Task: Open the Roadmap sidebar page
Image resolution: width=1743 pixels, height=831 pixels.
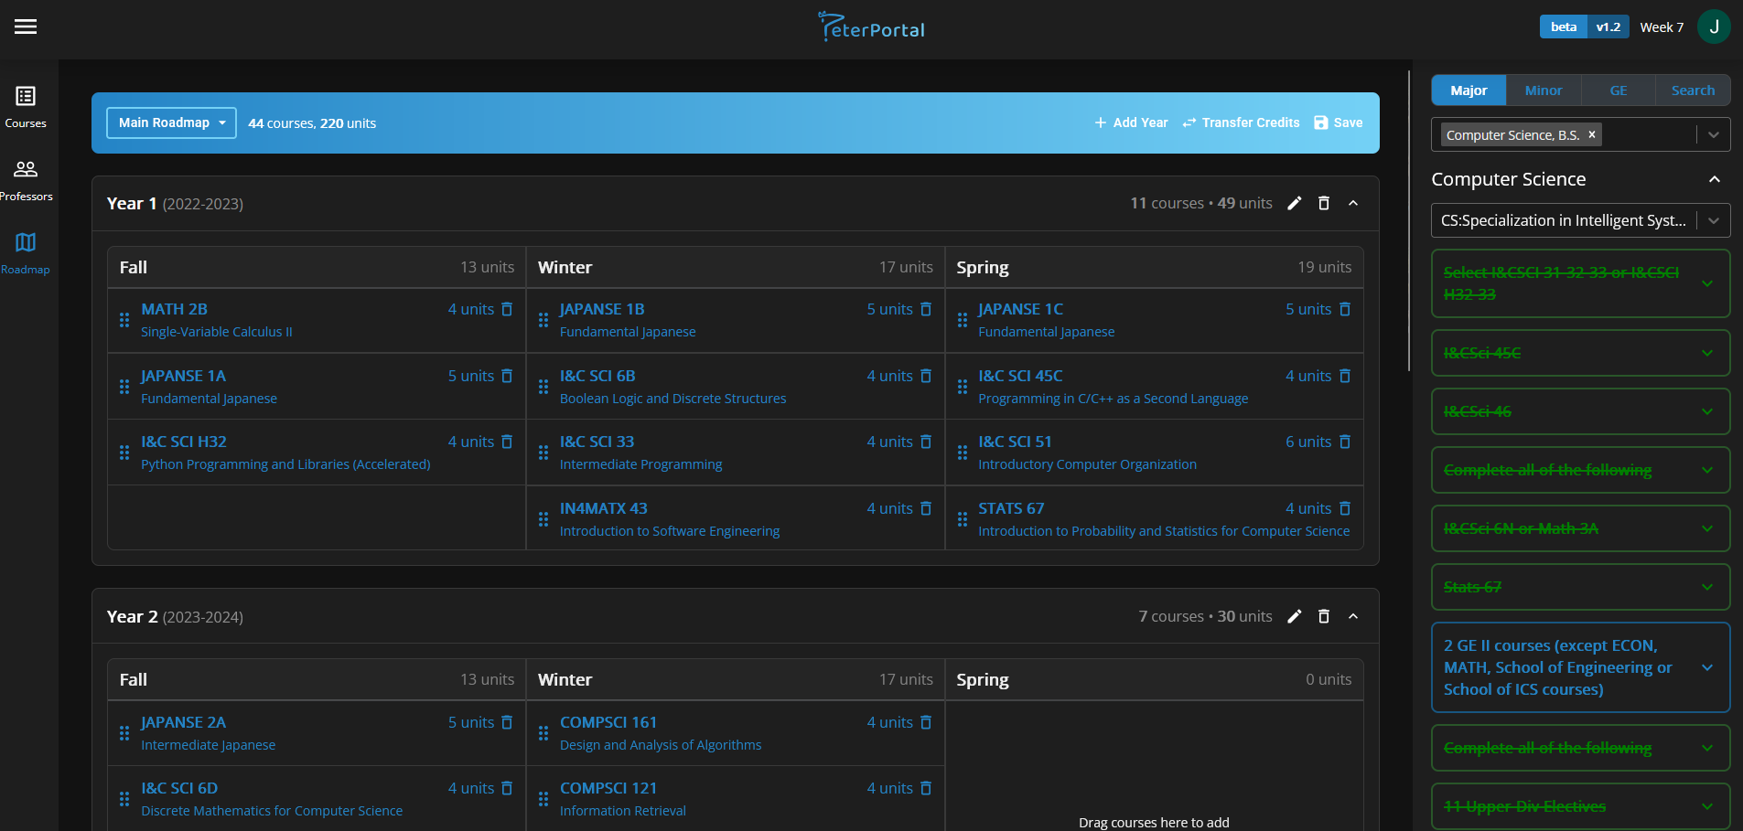Action: tap(26, 252)
